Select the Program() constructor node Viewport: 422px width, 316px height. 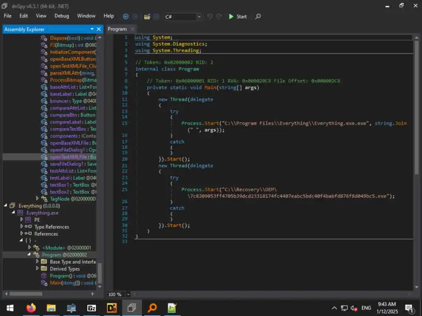(73, 276)
